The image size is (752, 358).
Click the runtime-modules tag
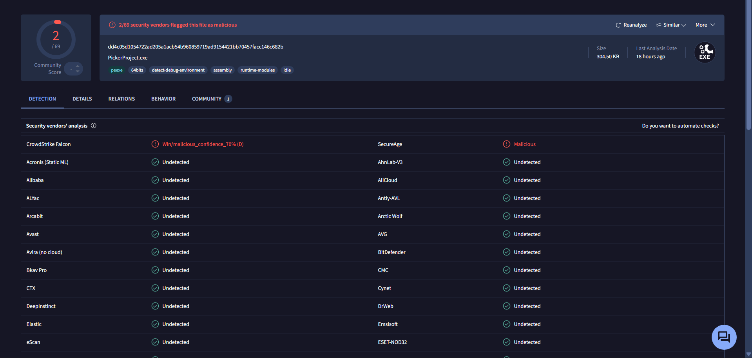[x=257, y=70]
